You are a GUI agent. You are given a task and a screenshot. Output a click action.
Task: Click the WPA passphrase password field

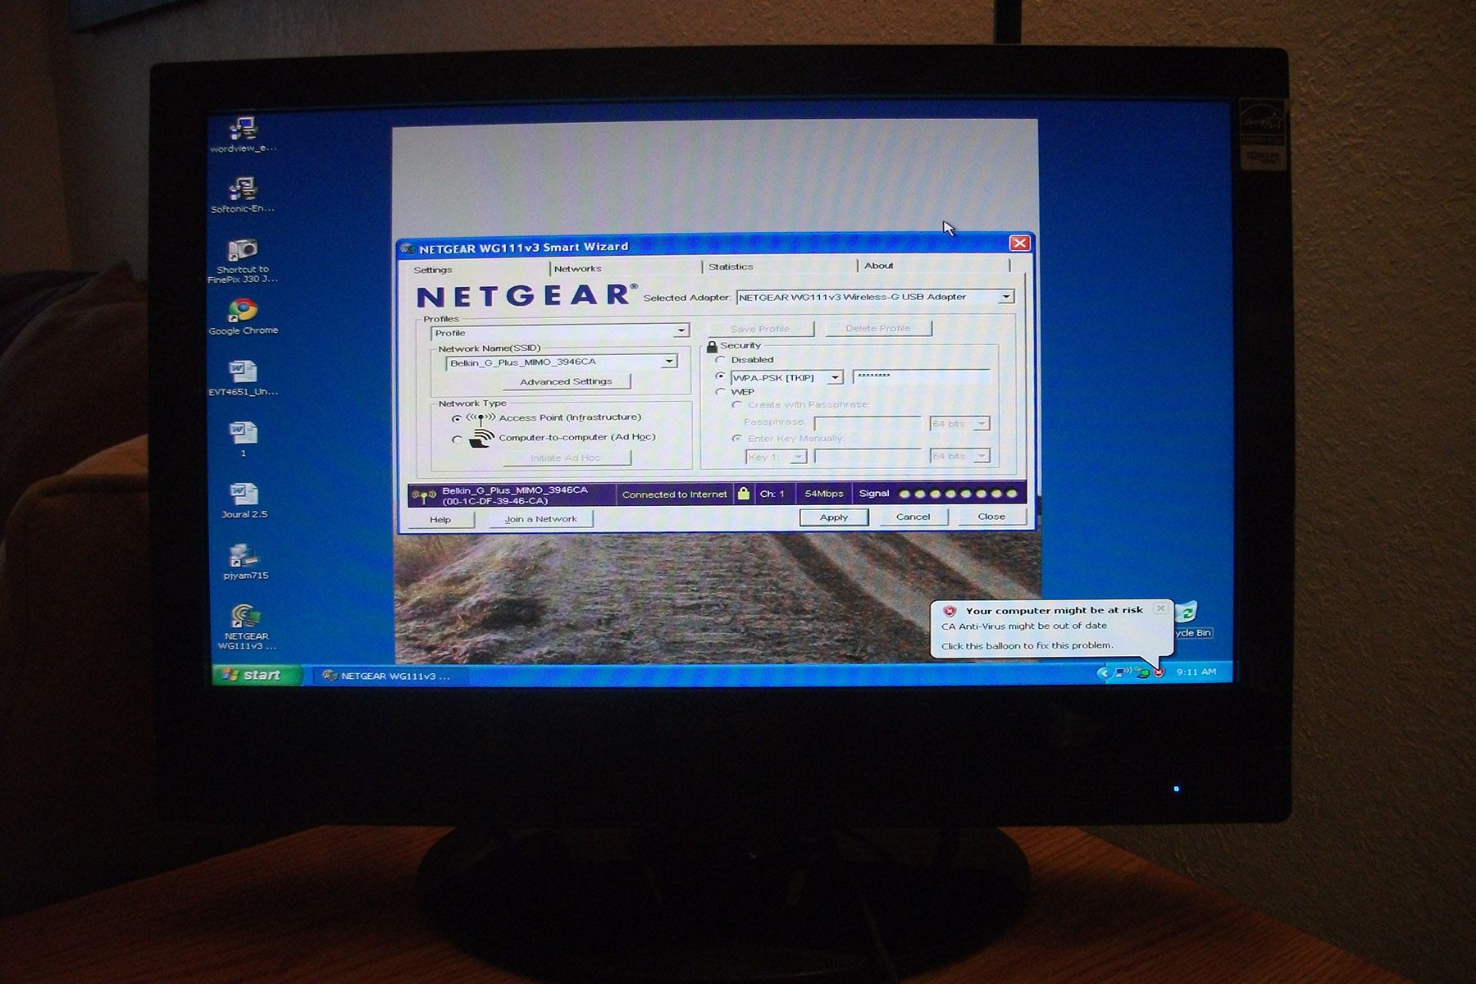coord(921,376)
